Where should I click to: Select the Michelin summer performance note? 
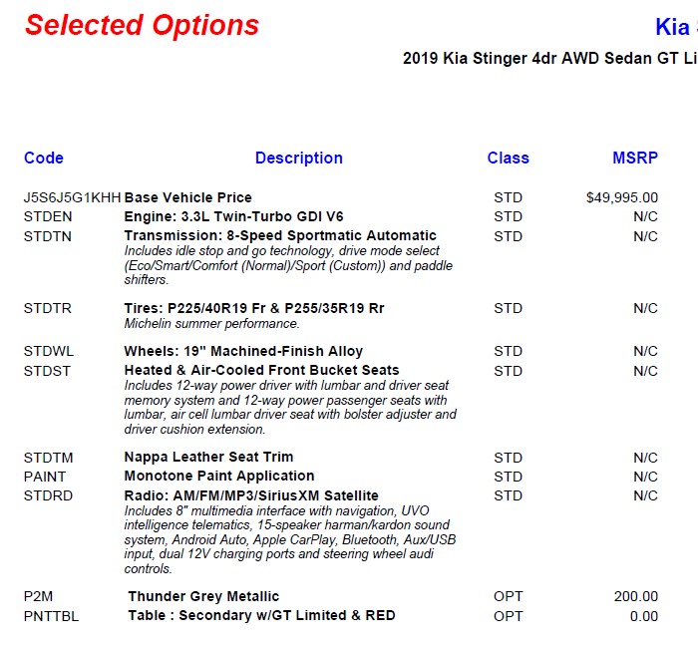(x=211, y=324)
